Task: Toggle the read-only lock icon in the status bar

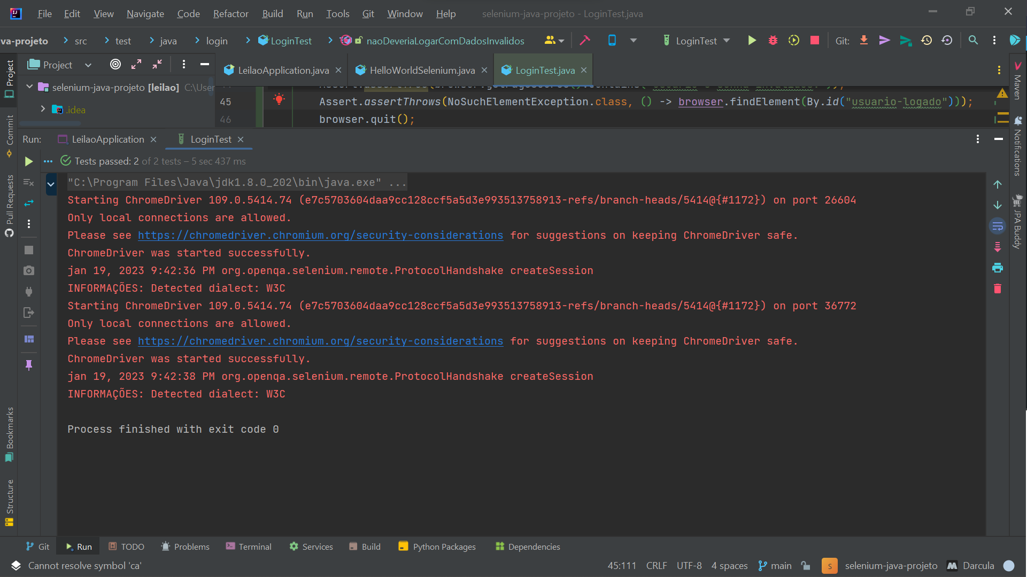Action: coord(806,566)
